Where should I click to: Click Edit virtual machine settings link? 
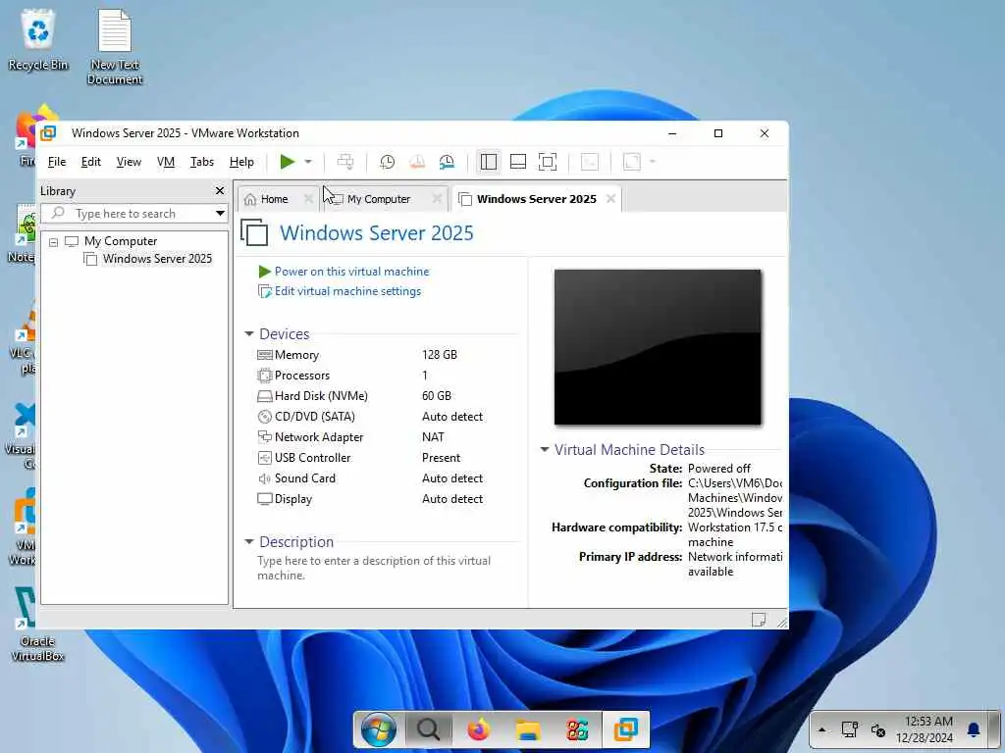(x=348, y=291)
